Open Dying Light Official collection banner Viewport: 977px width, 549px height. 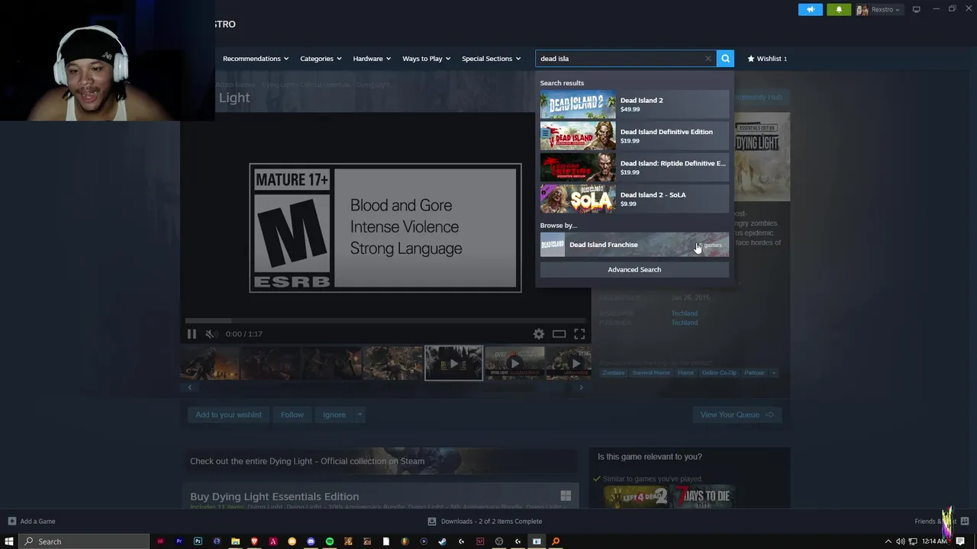click(379, 461)
